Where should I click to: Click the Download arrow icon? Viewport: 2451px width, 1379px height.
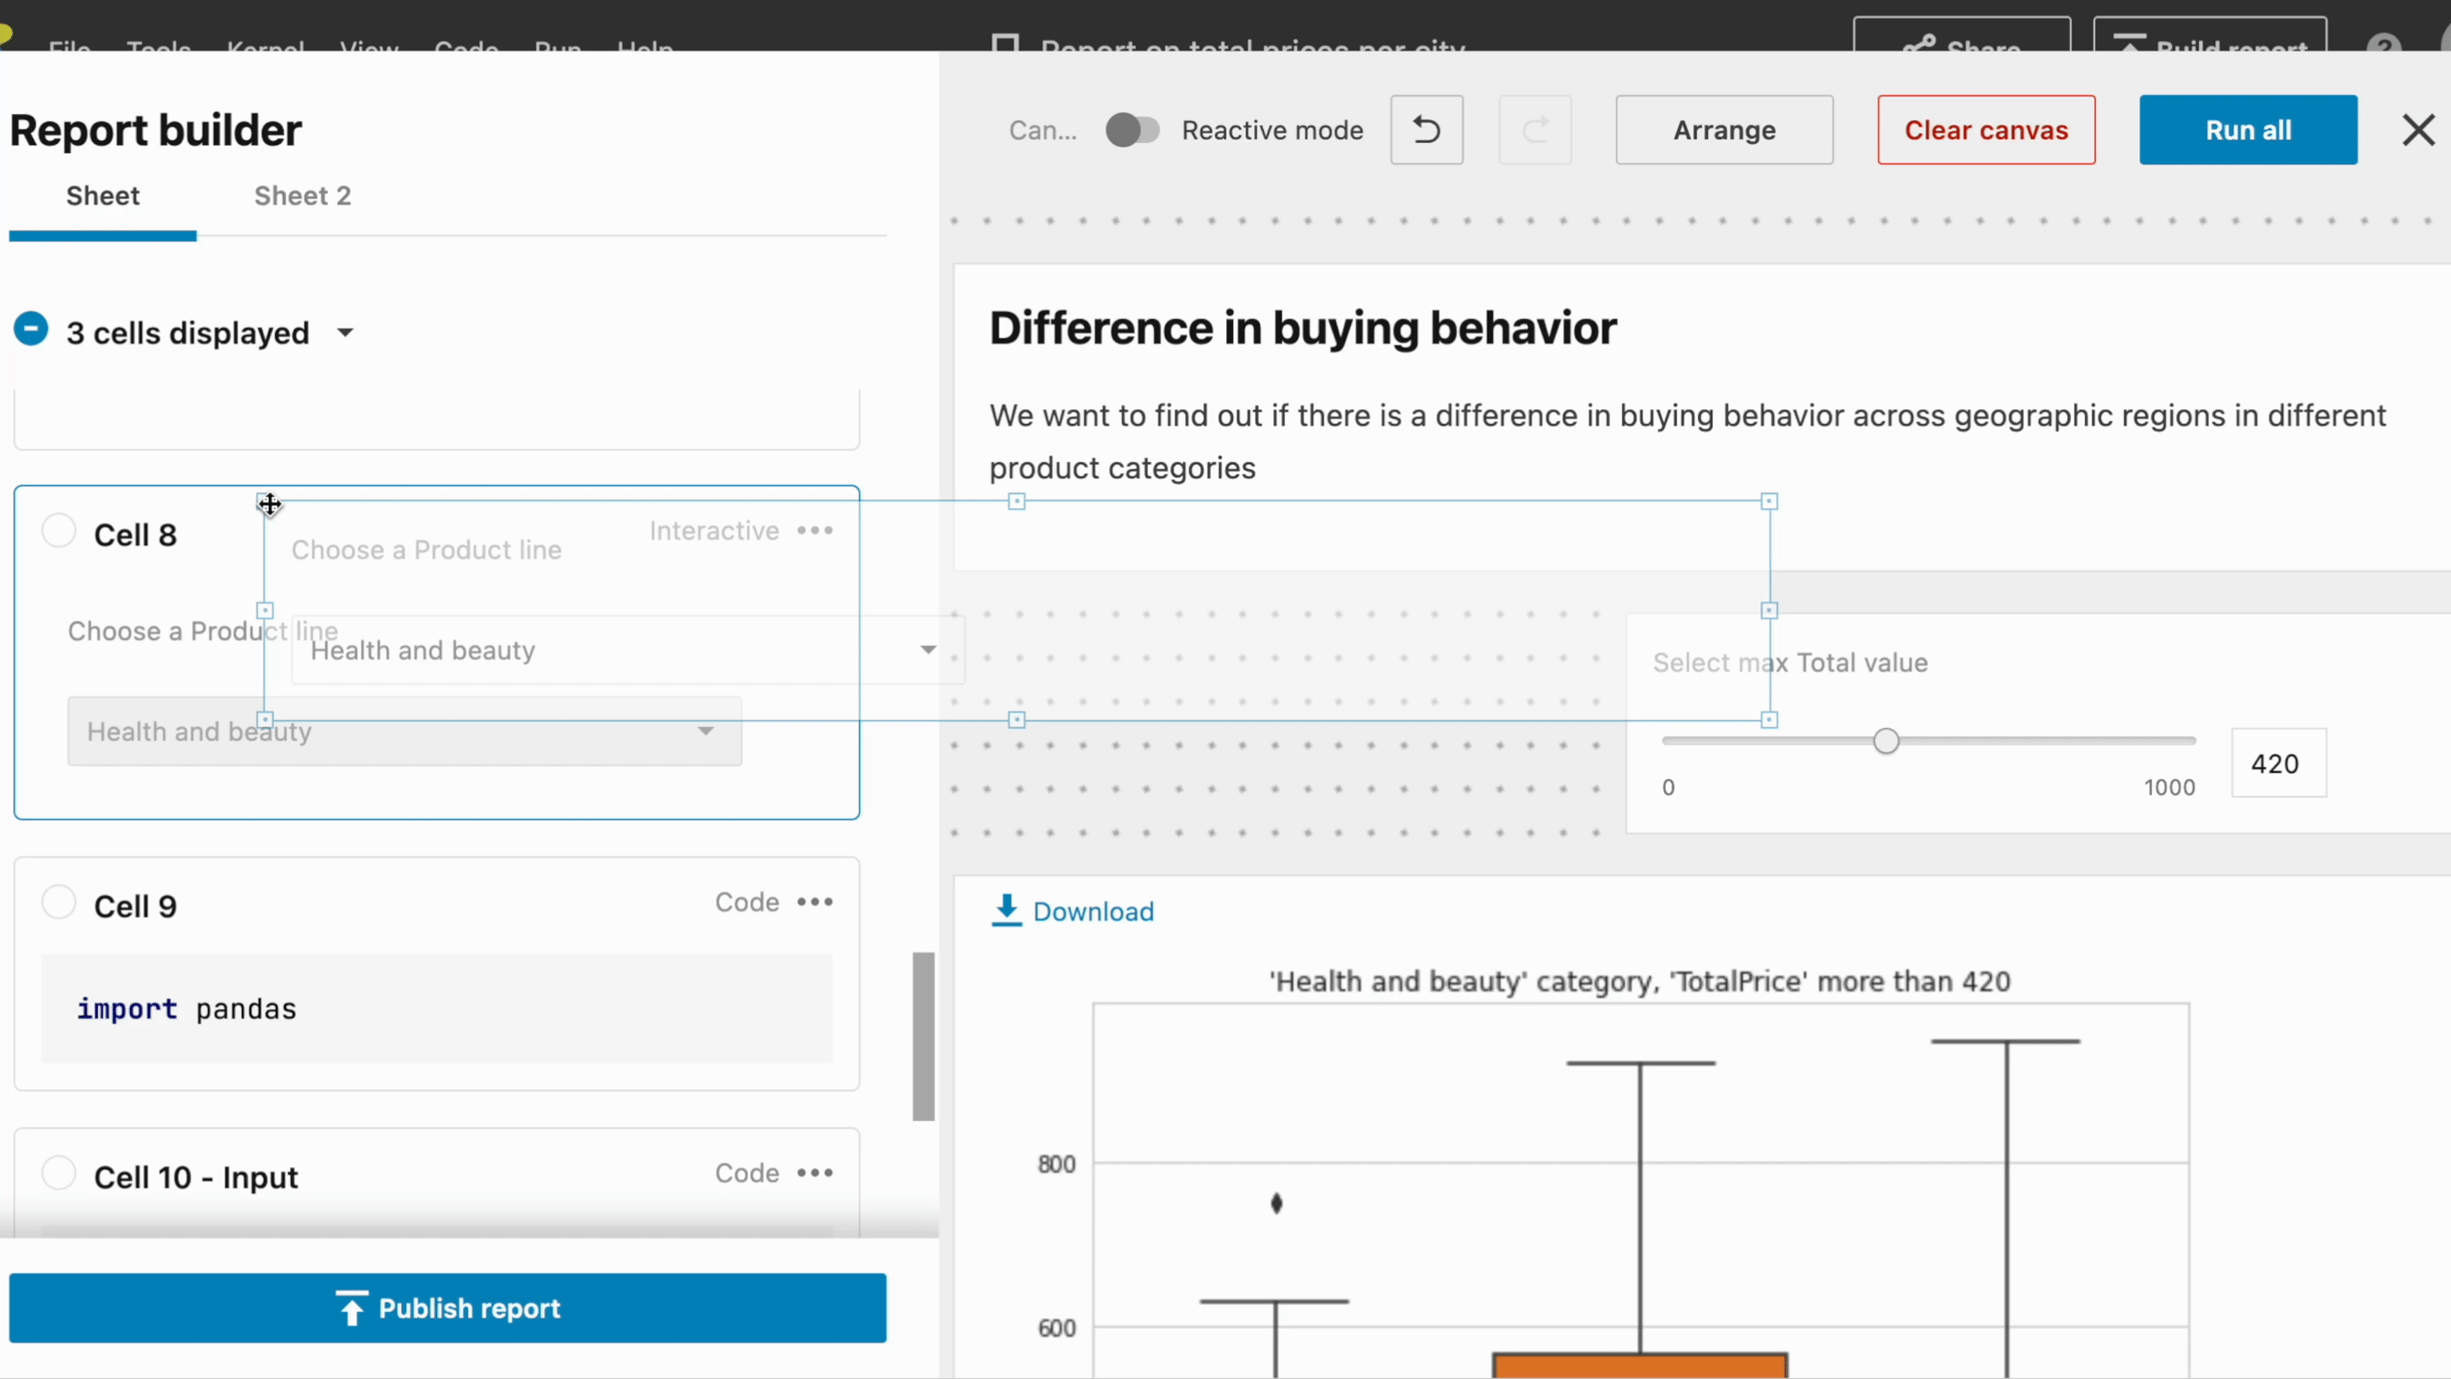[1006, 910]
